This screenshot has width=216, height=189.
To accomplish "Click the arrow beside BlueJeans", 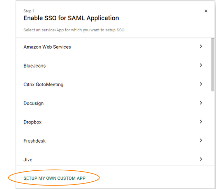I will pyautogui.click(x=201, y=65).
